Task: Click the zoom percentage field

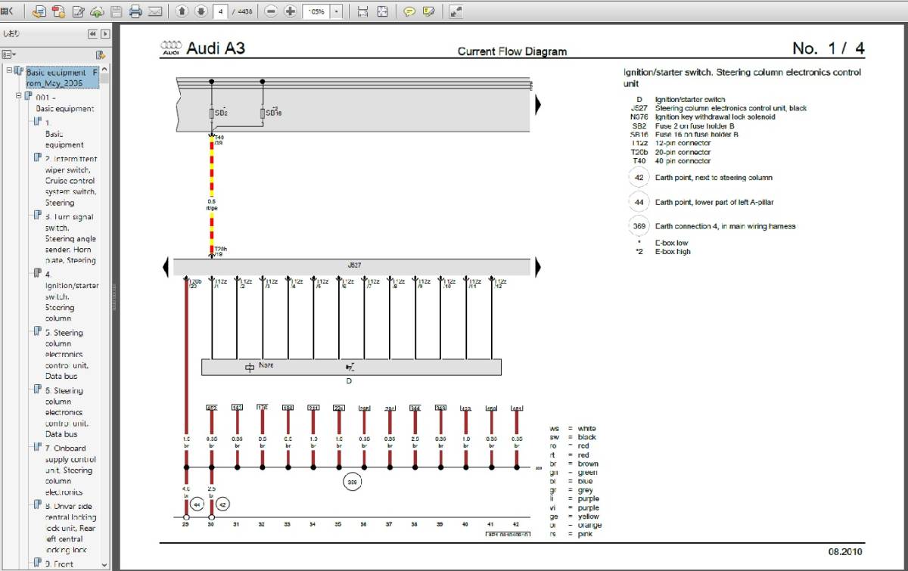Action: click(x=316, y=11)
